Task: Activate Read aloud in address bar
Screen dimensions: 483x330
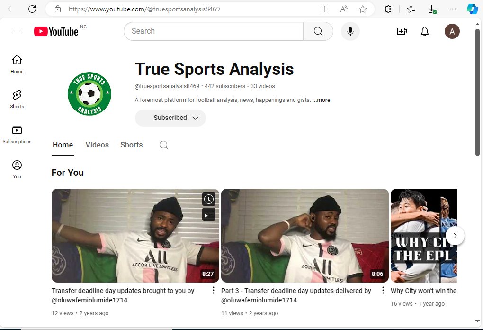Action: click(x=344, y=9)
